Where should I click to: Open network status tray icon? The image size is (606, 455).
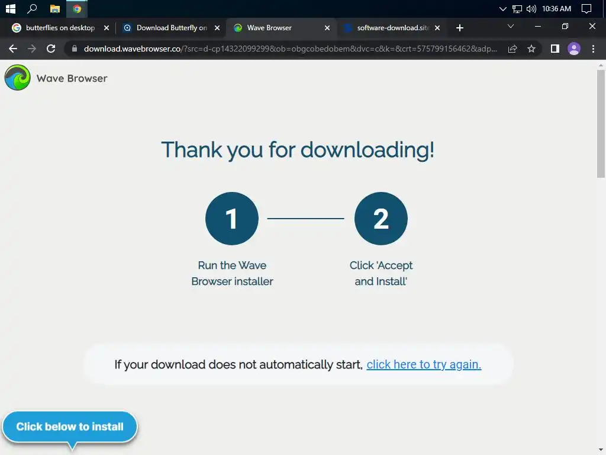coord(517,8)
